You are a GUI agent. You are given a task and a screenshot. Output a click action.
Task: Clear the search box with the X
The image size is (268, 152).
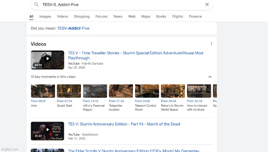(207, 5)
